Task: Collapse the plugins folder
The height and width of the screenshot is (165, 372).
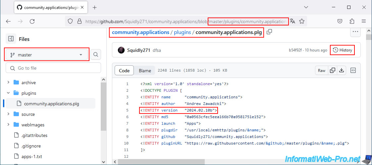Action: [9, 93]
